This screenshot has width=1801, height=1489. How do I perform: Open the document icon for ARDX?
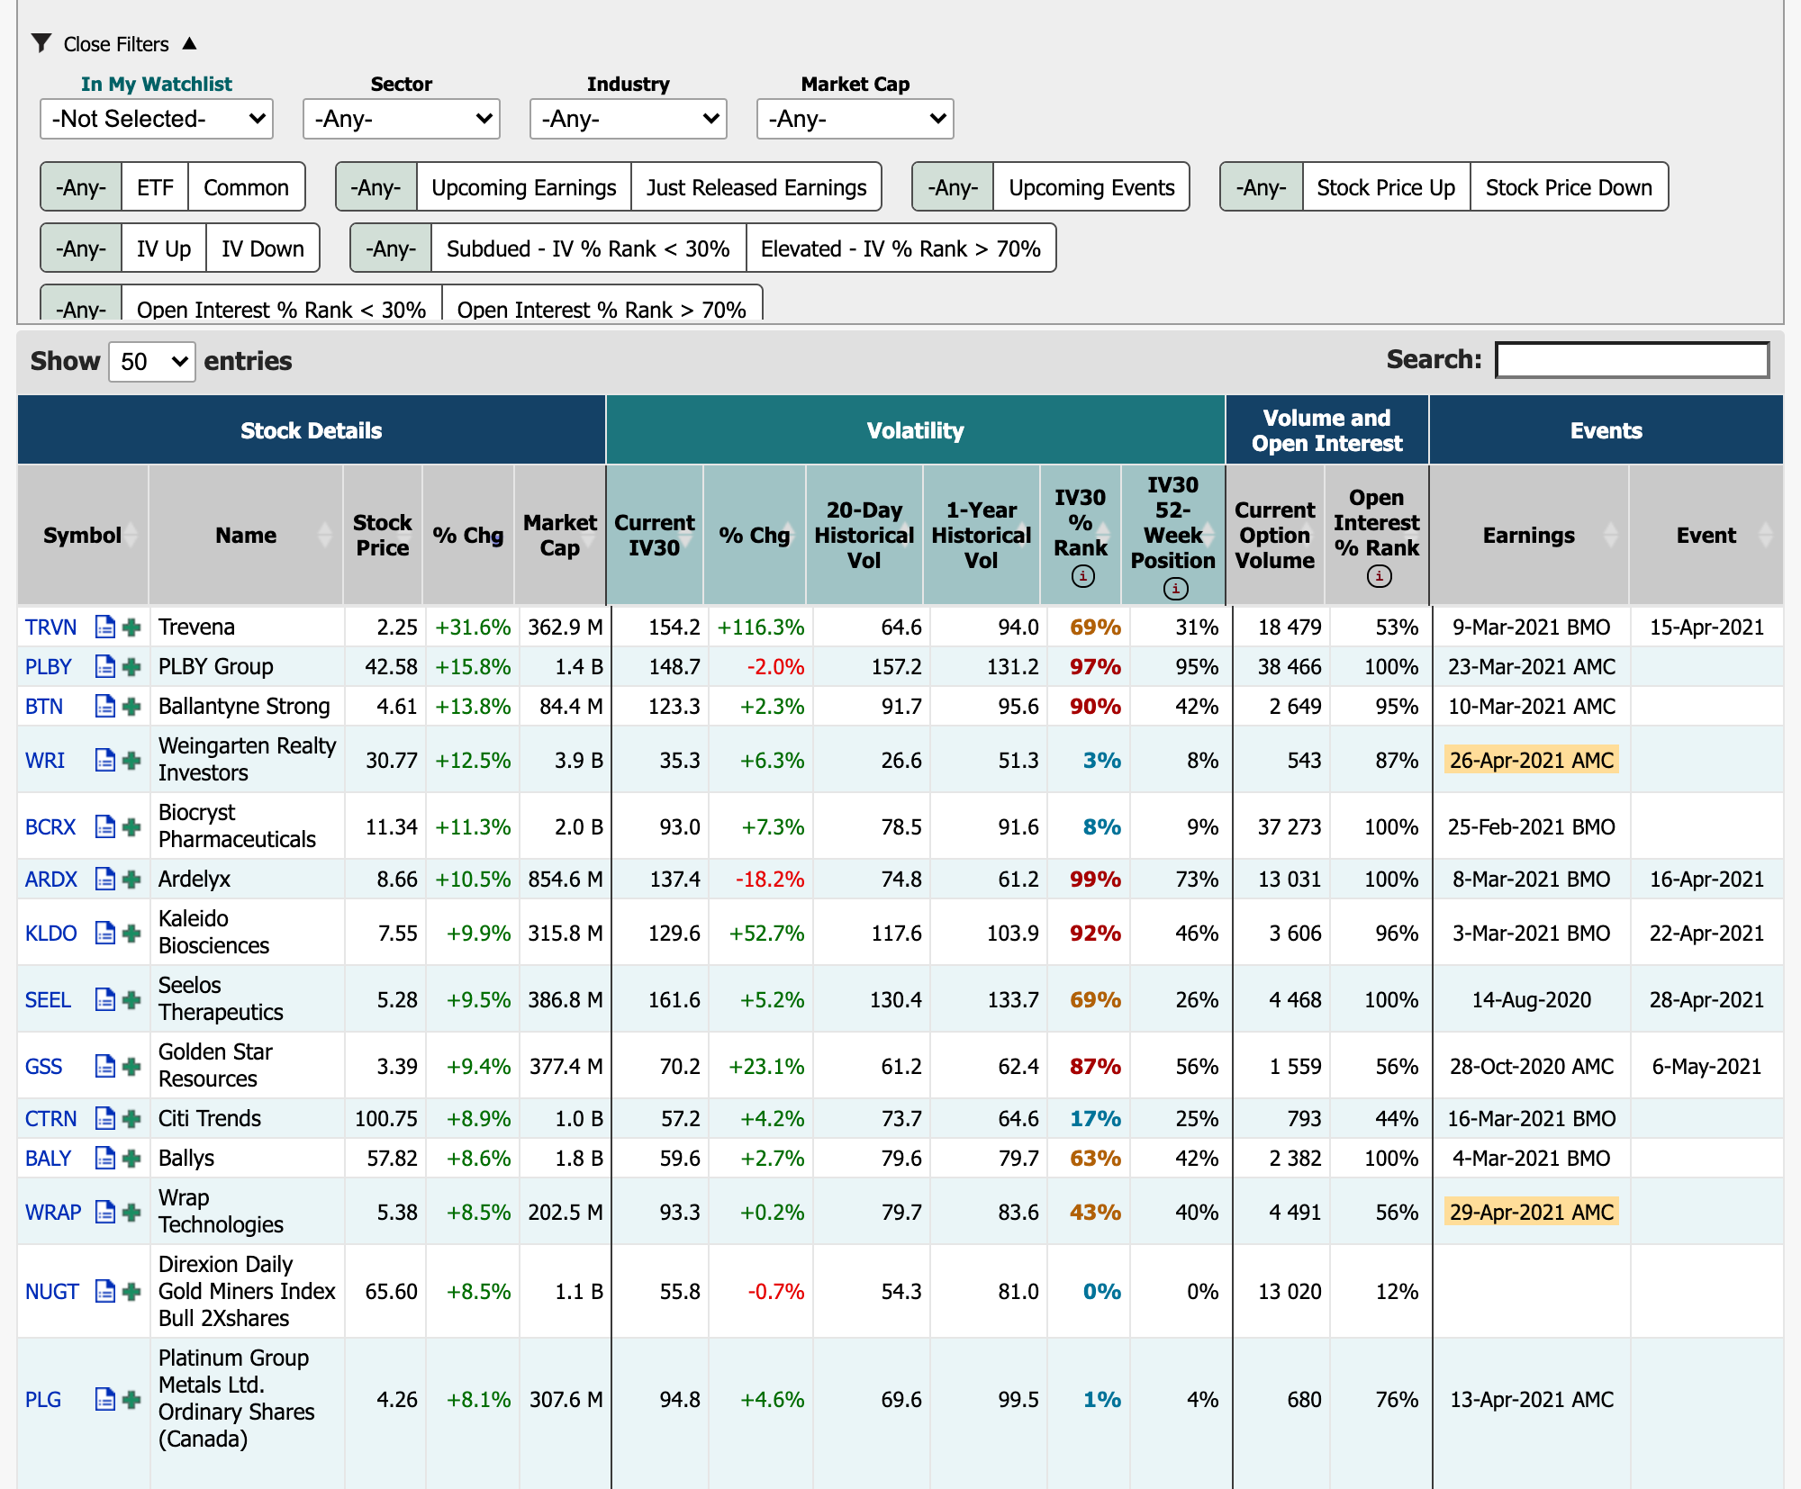[x=105, y=880]
